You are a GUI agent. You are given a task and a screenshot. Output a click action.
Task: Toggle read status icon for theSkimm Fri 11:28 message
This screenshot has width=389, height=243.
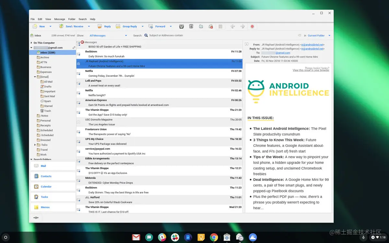(x=78, y=54)
